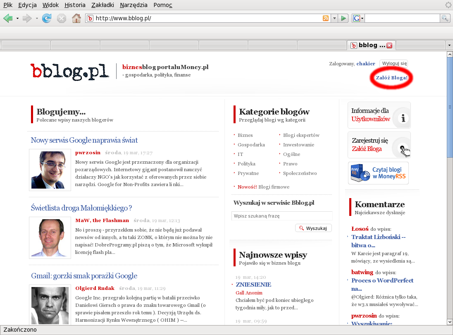Open the Google search engine selector dropdown
453x335 pixels.
tap(358, 18)
